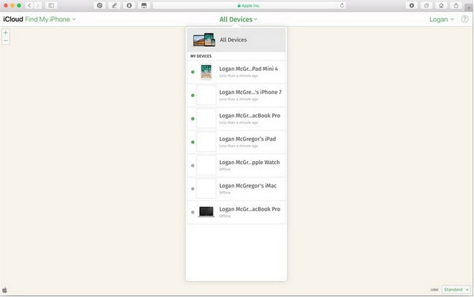The height and width of the screenshot is (297, 474).
Task: Select All Devices in the list
Action: pyautogui.click(x=236, y=39)
